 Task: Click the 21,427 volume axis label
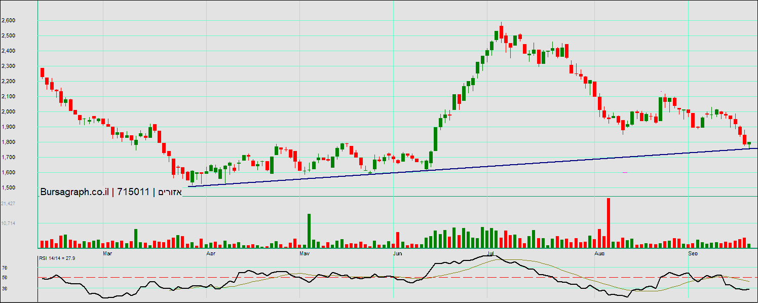tap(8, 203)
